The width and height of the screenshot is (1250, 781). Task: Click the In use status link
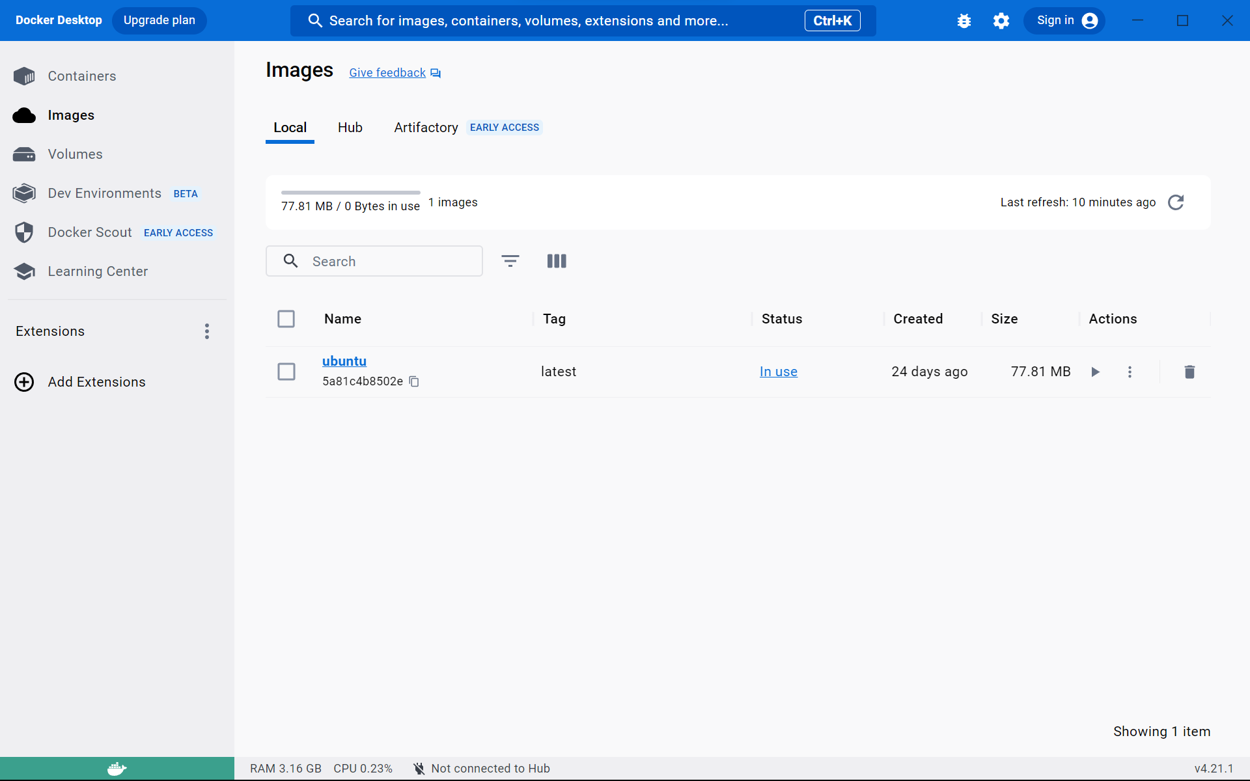tap(779, 372)
